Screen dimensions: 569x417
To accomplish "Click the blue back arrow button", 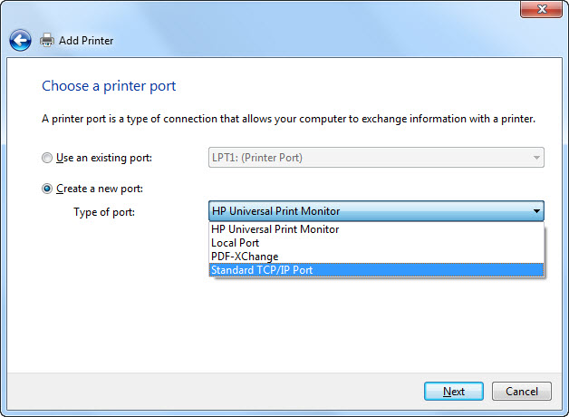I will [20, 41].
